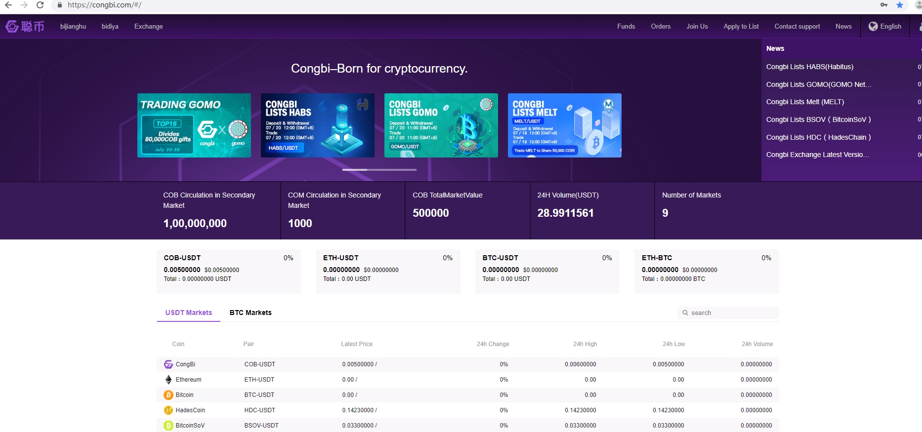Viewport: 922px width, 432px height.
Task: Select BSOV-USDT pair in table
Action: [261, 426]
